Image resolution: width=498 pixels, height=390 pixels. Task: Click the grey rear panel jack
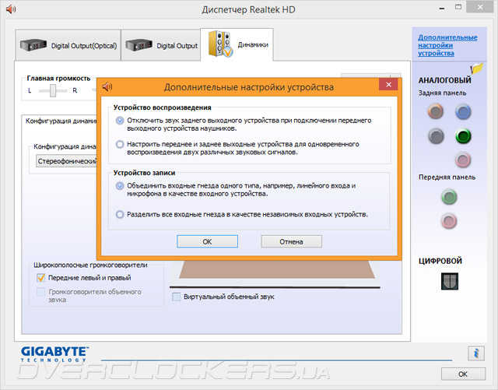(x=436, y=136)
